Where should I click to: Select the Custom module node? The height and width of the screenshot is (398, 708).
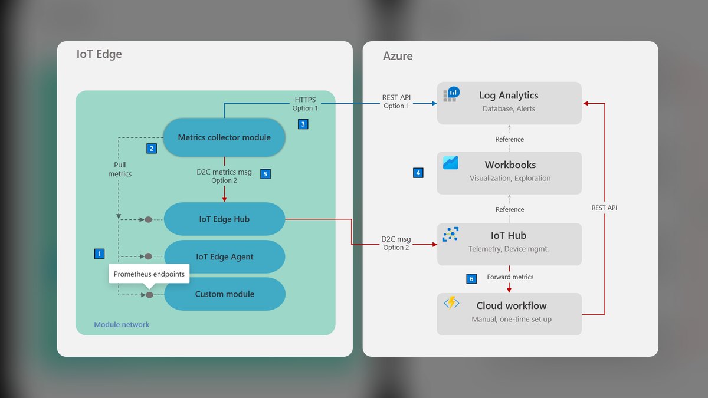[224, 294]
